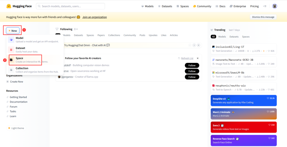Viewport: 287px width, 147px height.
Task: Click the inclusionAI/Ling-1T model avatar icon
Action: click(213, 47)
